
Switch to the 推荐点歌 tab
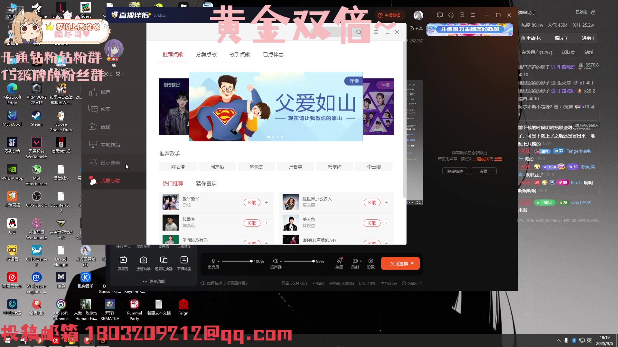[x=173, y=55]
